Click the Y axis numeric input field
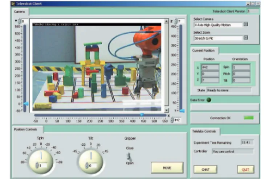264x179 pixels. point(25,21)
